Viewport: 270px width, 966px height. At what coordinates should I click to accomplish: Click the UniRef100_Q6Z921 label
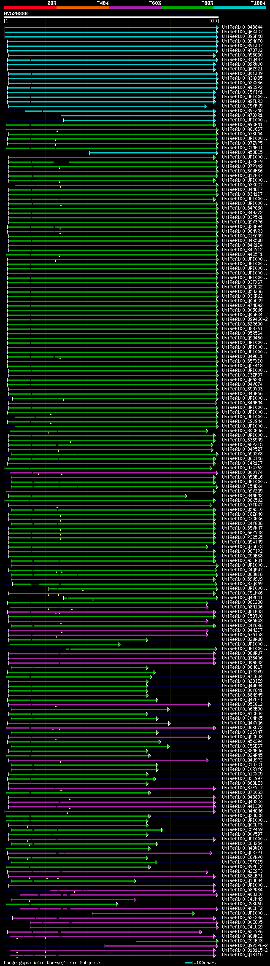tap(242, 69)
